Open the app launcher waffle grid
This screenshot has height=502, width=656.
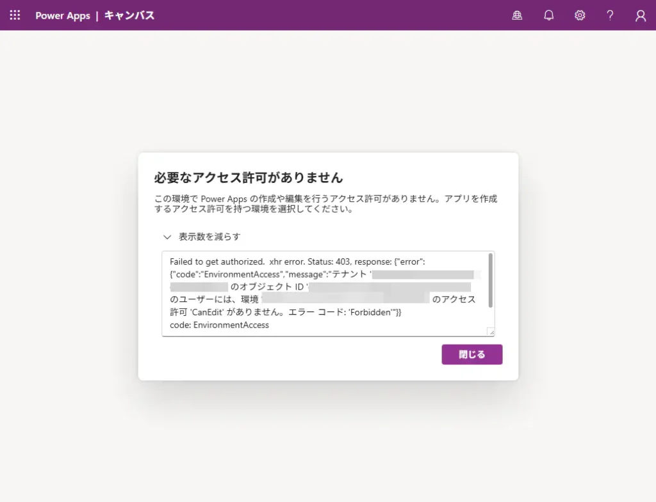point(15,15)
